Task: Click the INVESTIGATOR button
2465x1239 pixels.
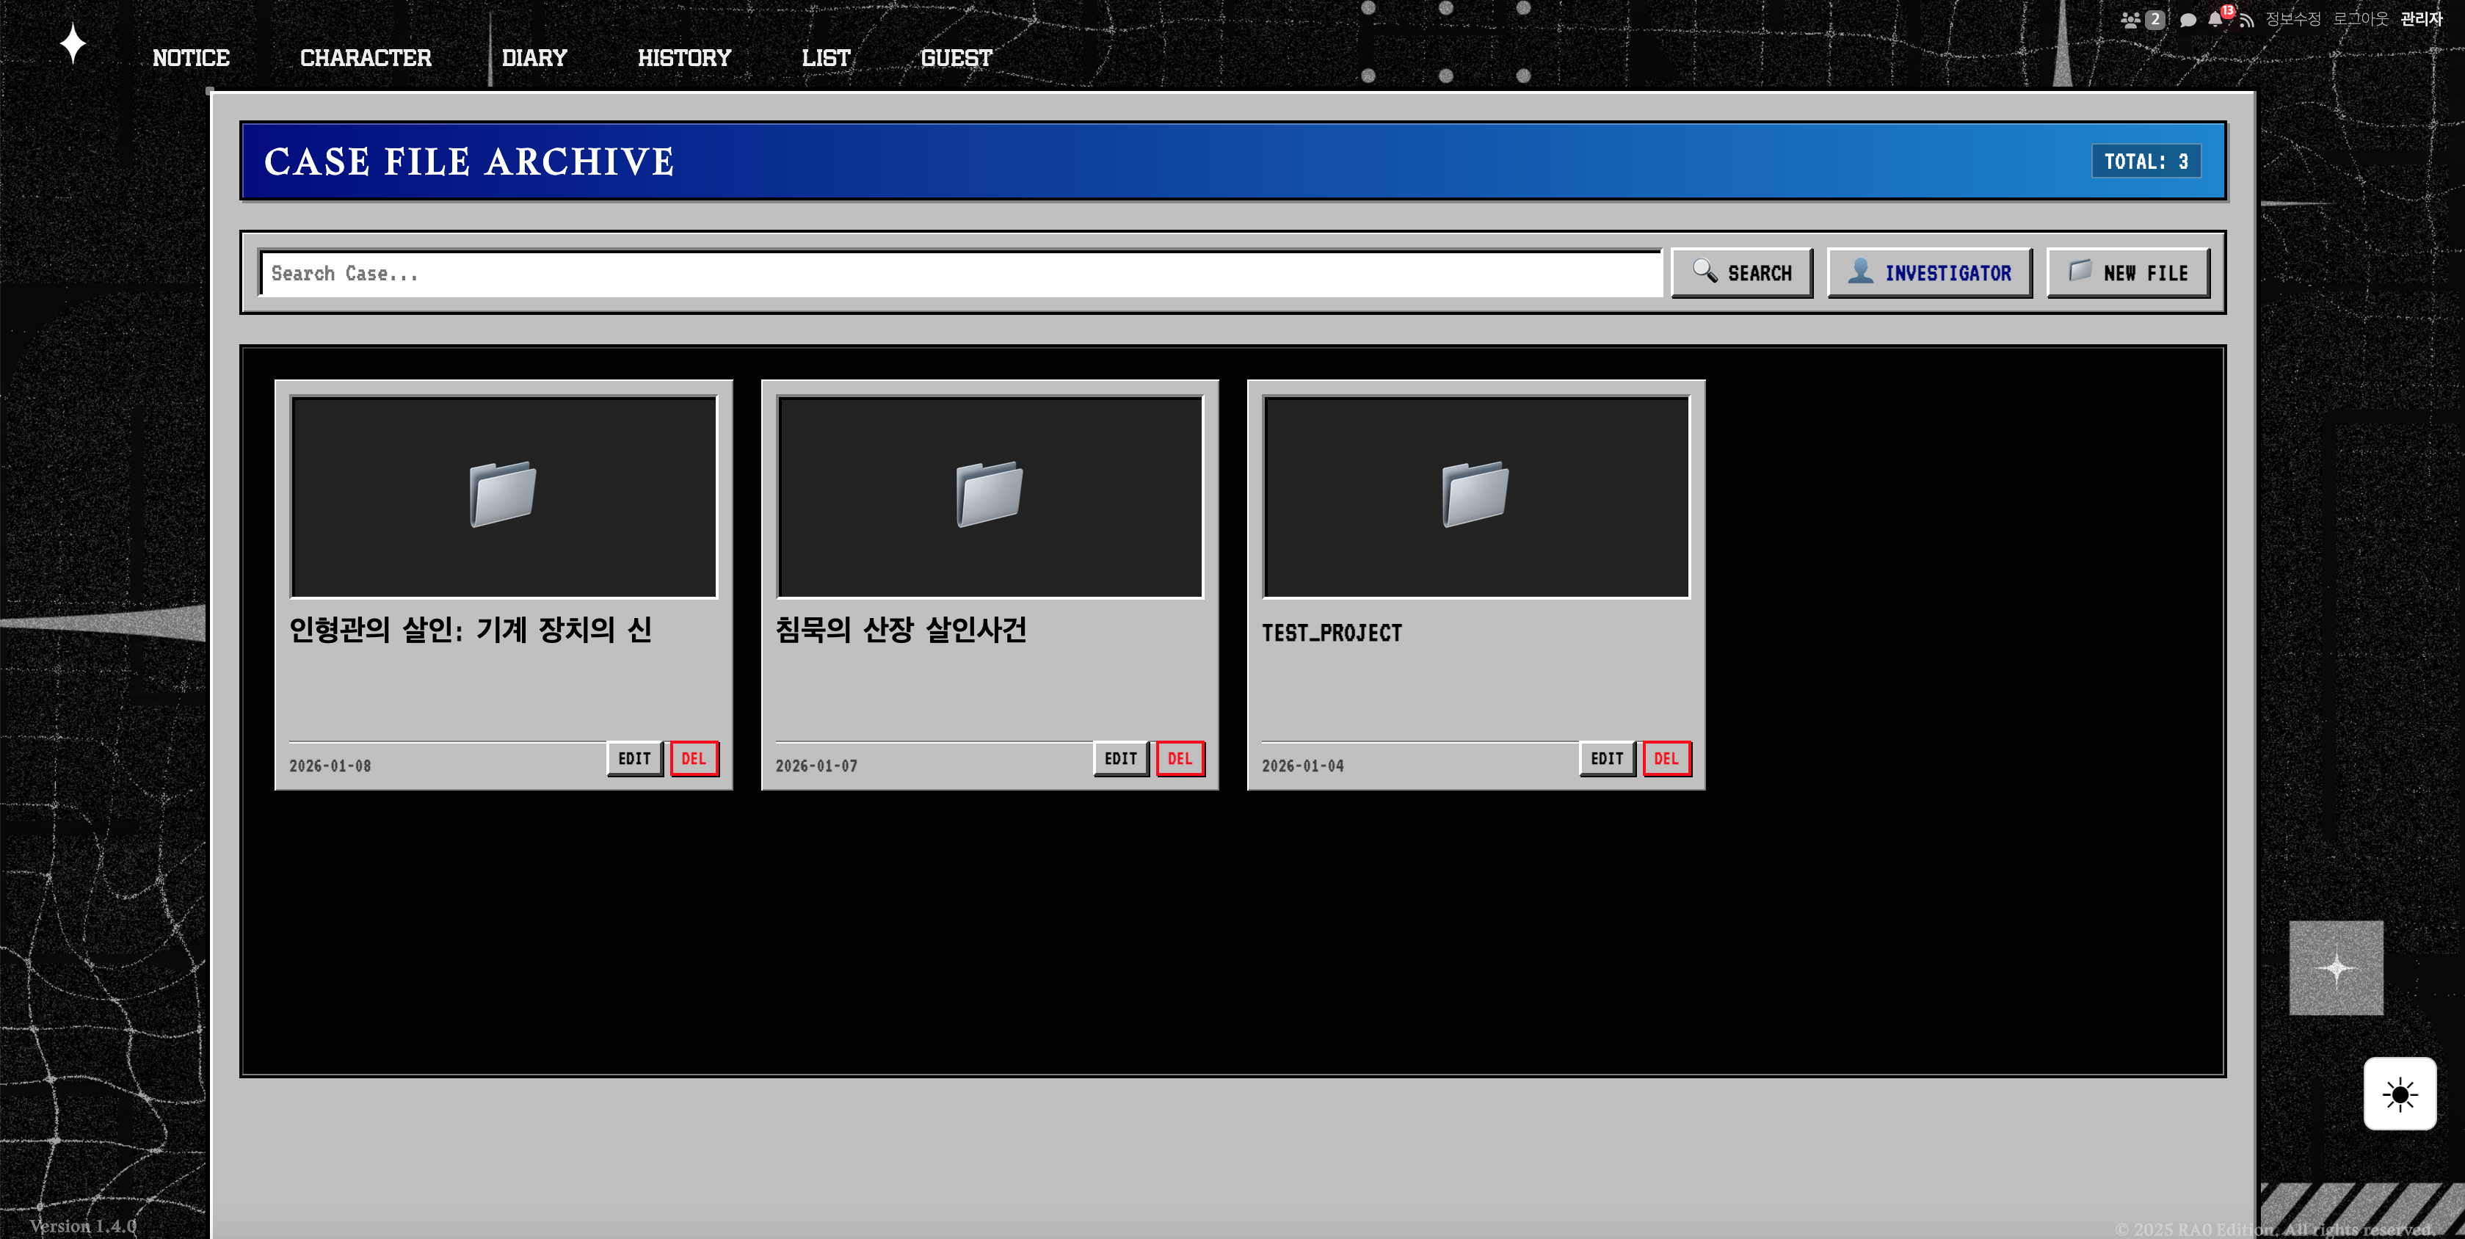Action: point(1929,274)
